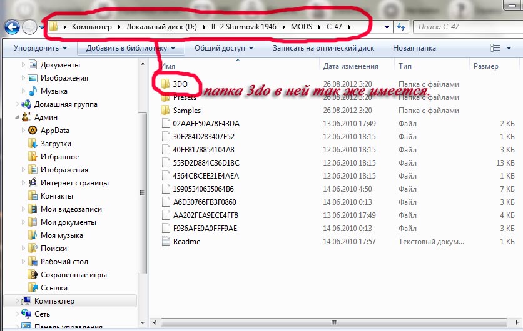The image size is (523, 331).
Task: Go back with the blue Back arrow
Action: pos(12,27)
